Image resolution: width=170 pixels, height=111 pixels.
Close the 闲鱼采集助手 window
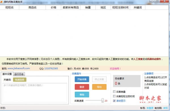click(164, 1)
